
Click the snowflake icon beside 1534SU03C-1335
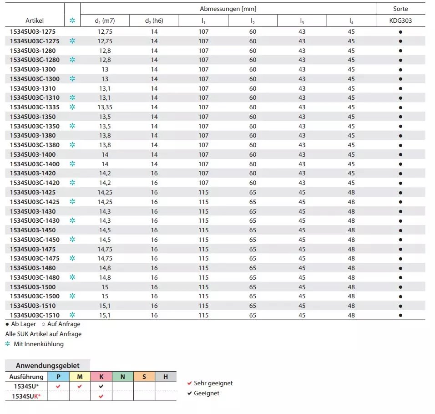click(x=72, y=107)
